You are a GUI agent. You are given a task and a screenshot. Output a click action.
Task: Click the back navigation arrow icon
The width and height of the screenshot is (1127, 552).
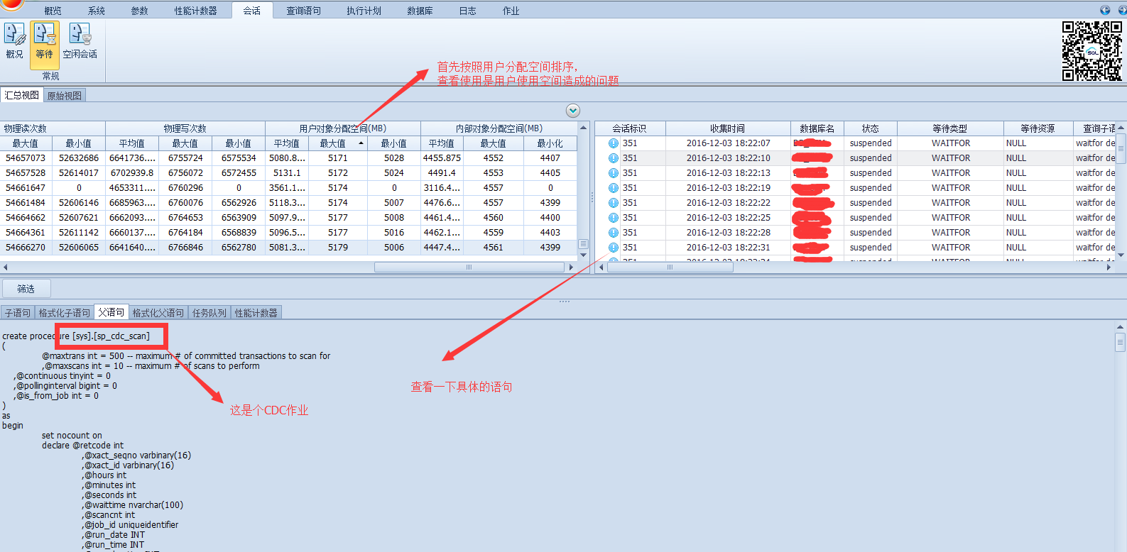tap(1105, 10)
